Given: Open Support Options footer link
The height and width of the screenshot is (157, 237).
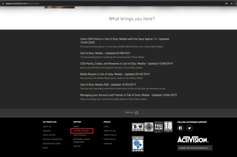Looking at the screenshot, I should coord(81,131).
